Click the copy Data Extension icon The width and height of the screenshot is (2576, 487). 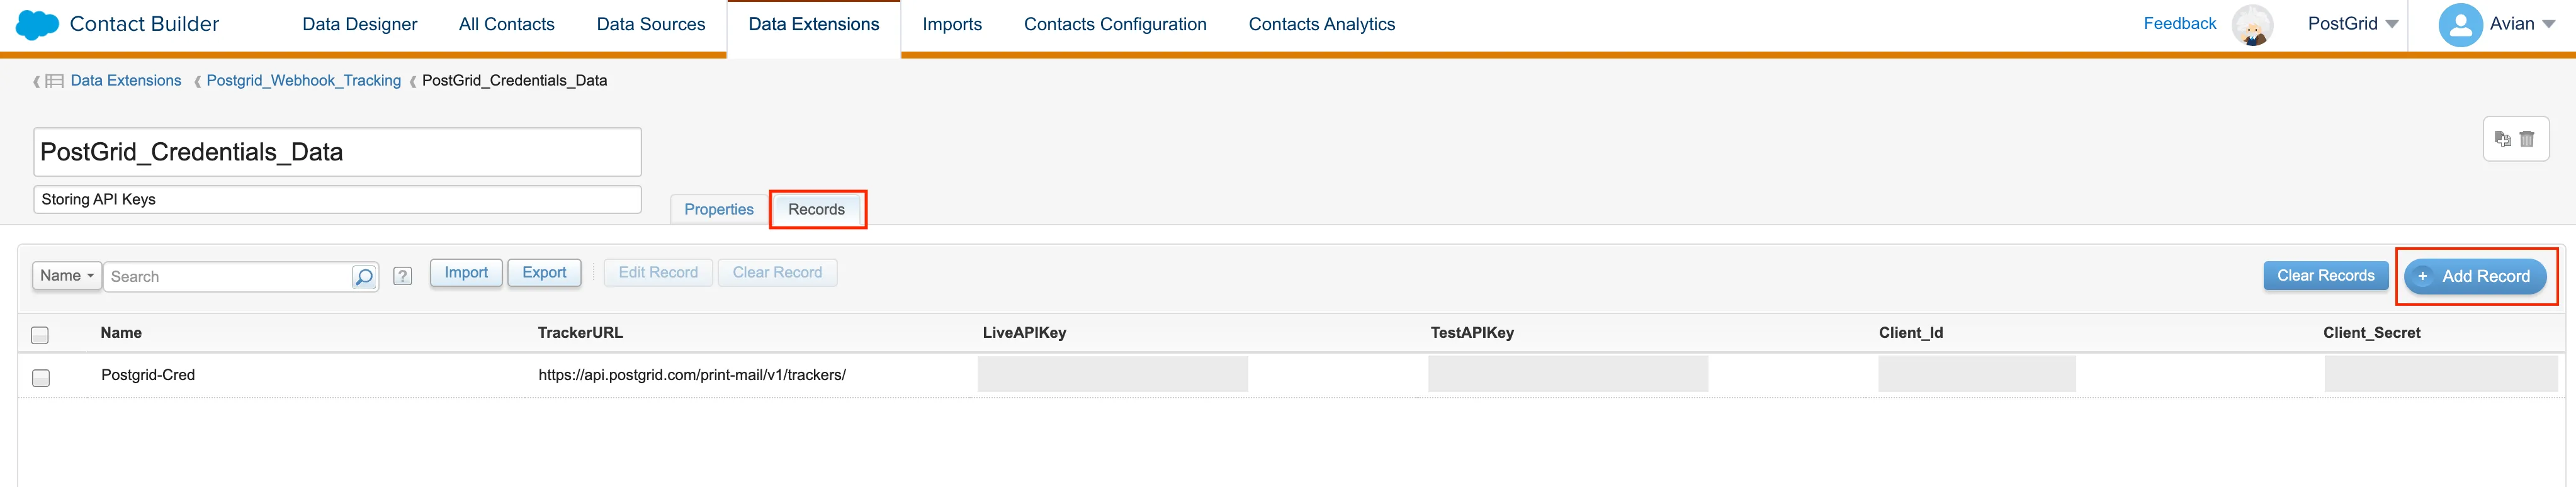click(2504, 139)
